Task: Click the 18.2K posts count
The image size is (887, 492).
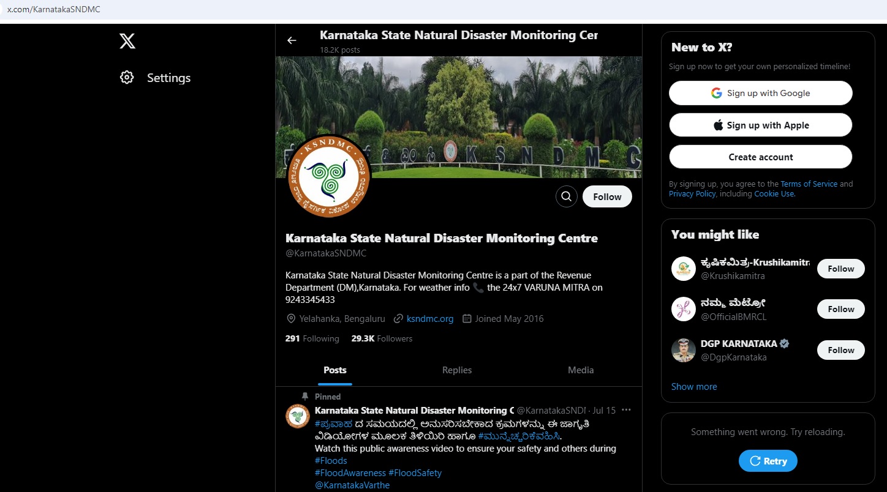Action: (x=340, y=50)
